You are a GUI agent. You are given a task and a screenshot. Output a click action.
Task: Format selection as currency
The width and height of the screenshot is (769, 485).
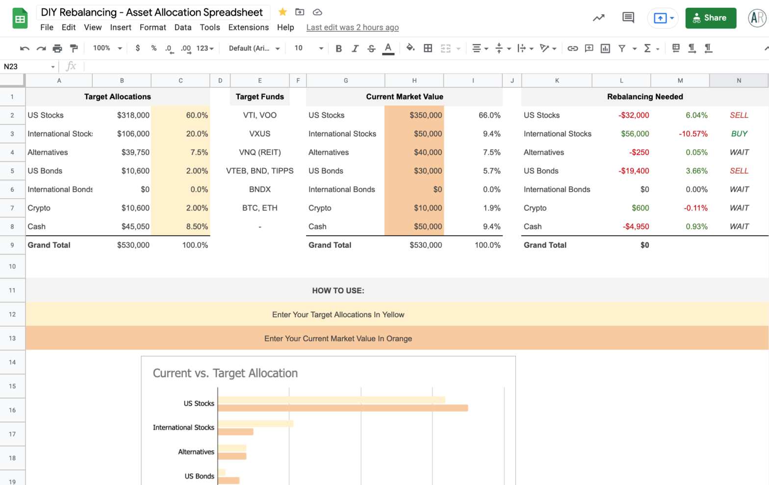tap(138, 48)
